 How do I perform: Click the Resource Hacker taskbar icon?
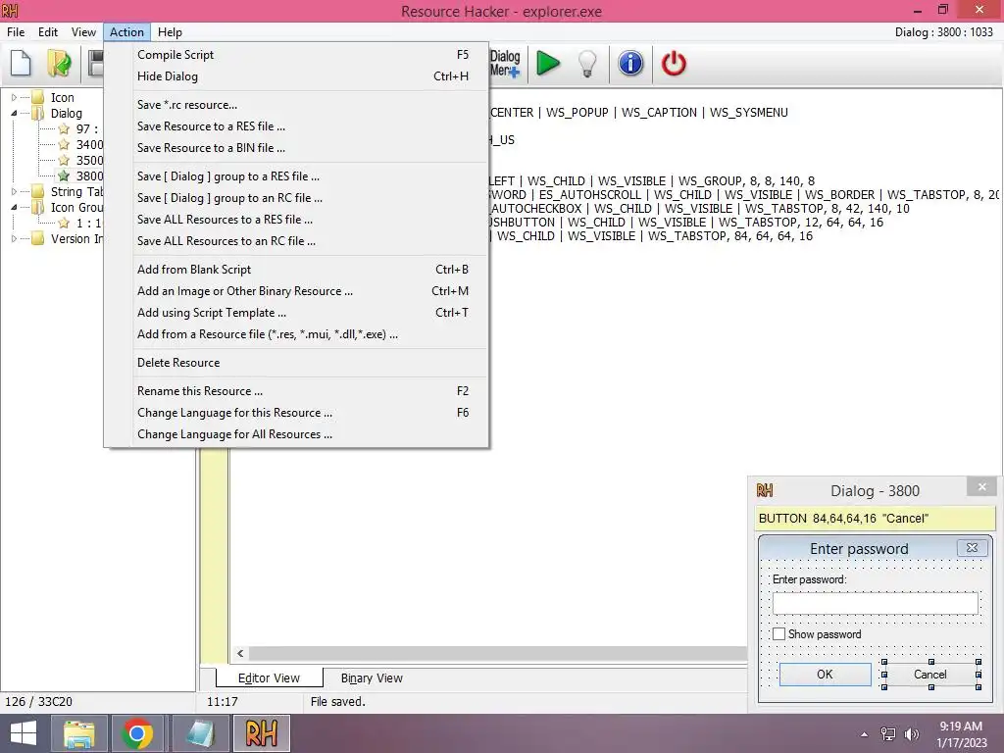pos(261,733)
